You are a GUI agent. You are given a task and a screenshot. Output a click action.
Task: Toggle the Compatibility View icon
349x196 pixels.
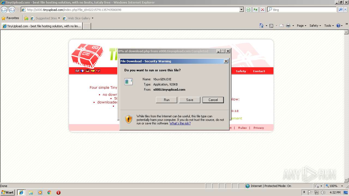point(248,10)
